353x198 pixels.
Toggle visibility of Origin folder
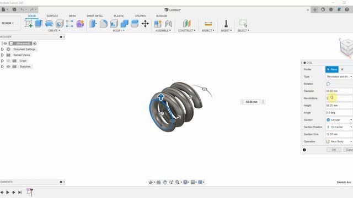coord(8,61)
